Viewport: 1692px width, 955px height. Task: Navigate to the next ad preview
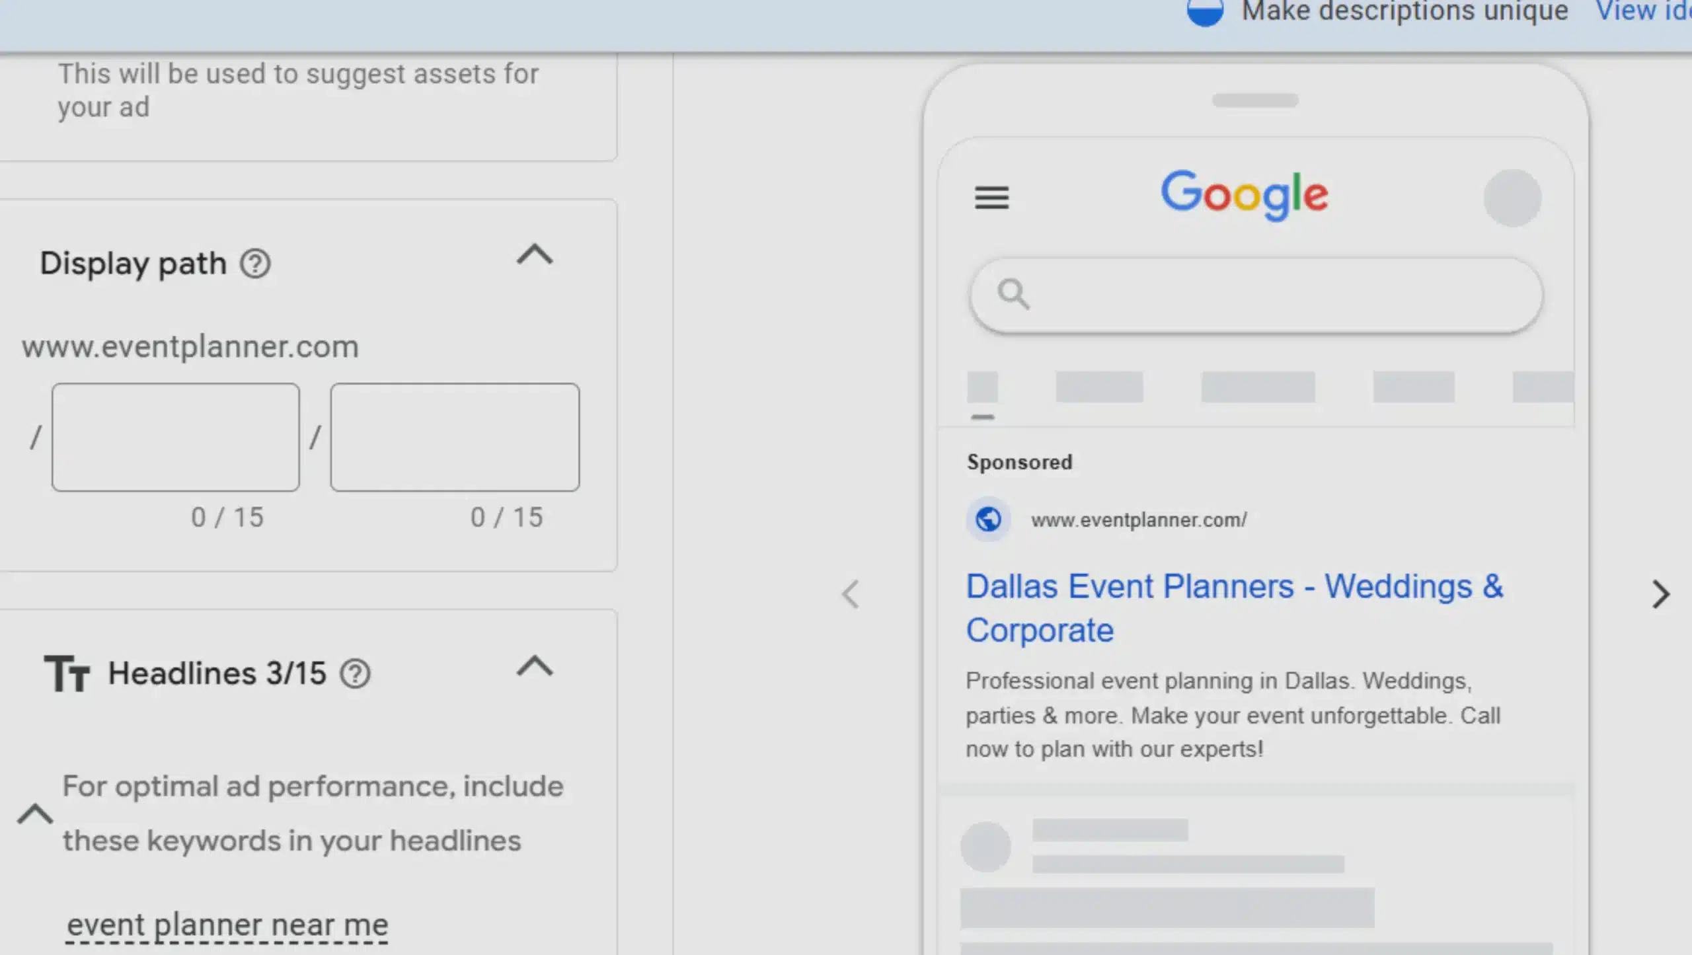click(1661, 594)
